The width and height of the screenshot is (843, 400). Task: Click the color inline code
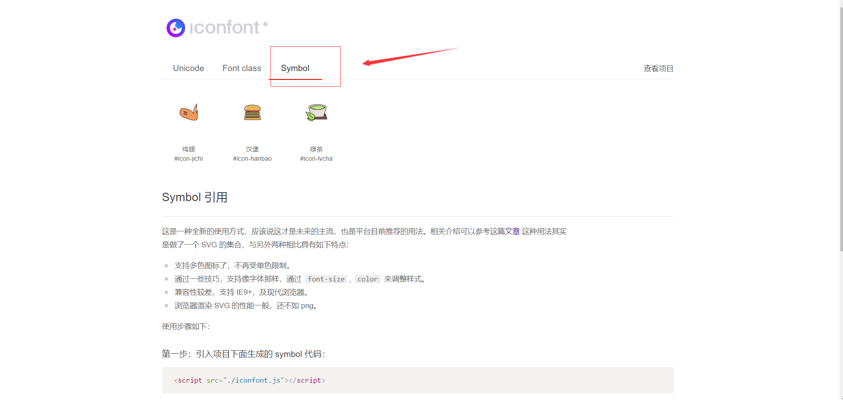(368, 279)
